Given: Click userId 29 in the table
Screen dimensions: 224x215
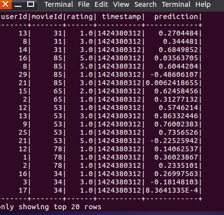Looking at the screenshot, I should tap(23, 75).
